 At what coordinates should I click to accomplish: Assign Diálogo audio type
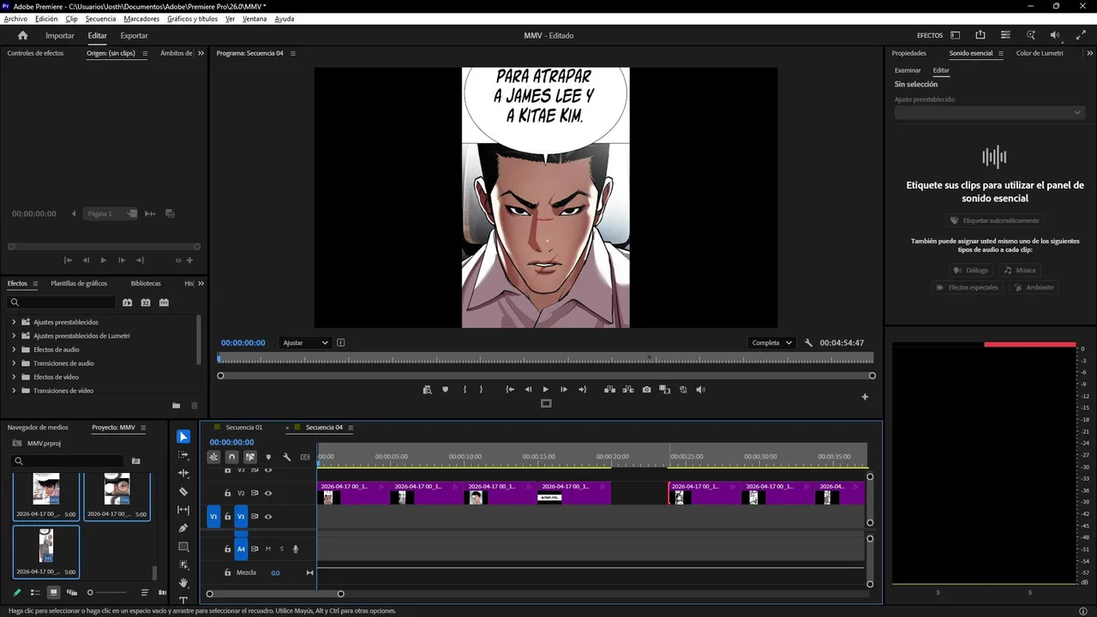970,270
